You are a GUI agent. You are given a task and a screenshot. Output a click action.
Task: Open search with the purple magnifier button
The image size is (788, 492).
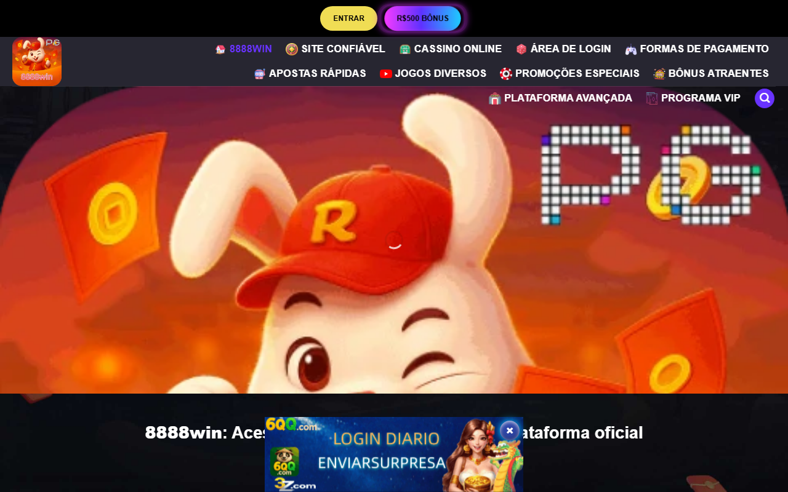(x=765, y=98)
